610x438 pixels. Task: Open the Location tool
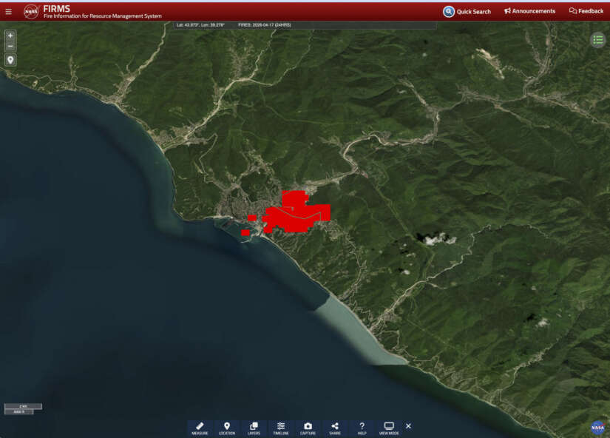[227, 428]
